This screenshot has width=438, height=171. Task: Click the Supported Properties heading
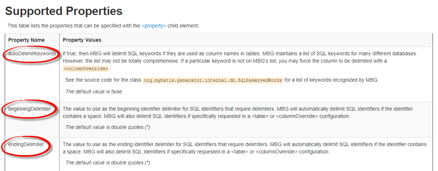(64, 11)
